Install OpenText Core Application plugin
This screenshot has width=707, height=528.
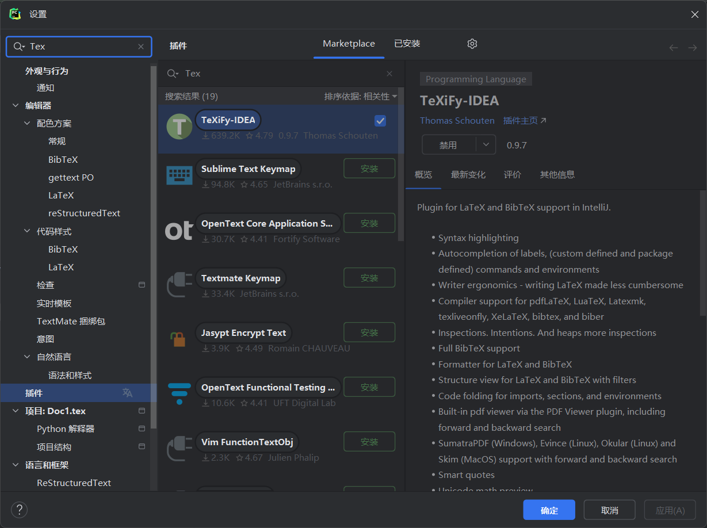[x=369, y=223]
